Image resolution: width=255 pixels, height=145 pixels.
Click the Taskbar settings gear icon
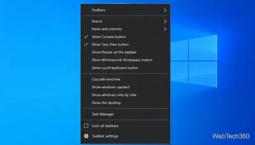pos(86,136)
